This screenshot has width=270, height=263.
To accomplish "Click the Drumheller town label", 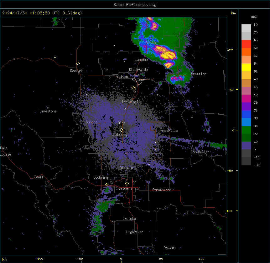I will (200, 152).
